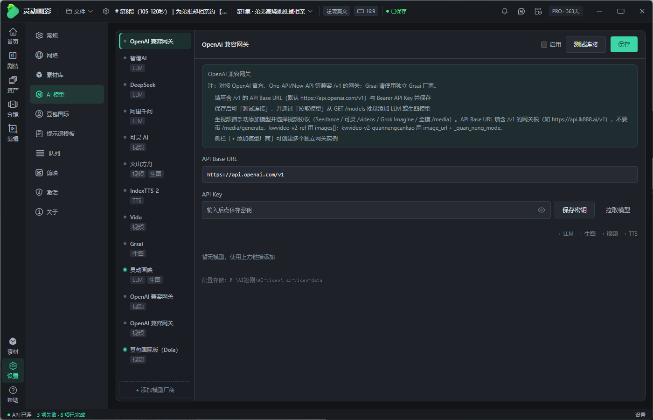This screenshot has width=653, height=420.
Task: Click the 帮助 help icon
Action: tap(13, 394)
